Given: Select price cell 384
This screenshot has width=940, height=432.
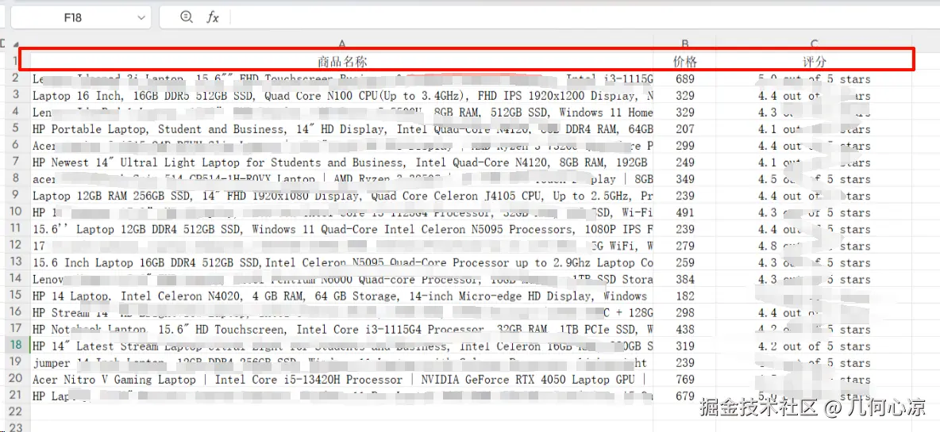Looking at the screenshot, I should 684,280.
